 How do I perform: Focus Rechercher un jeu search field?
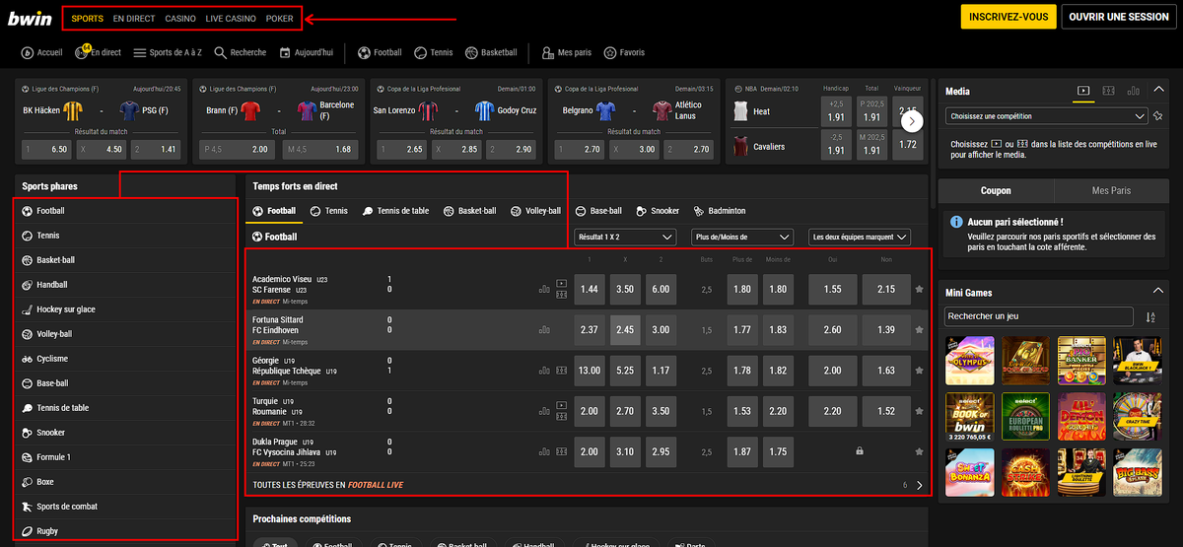click(1039, 316)
